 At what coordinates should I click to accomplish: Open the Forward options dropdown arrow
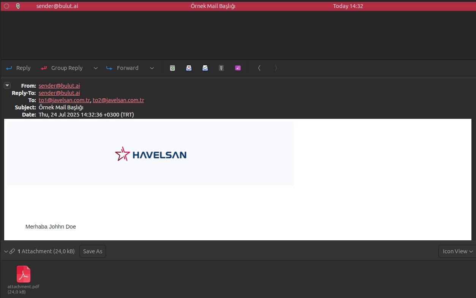[x=152, y=68]
